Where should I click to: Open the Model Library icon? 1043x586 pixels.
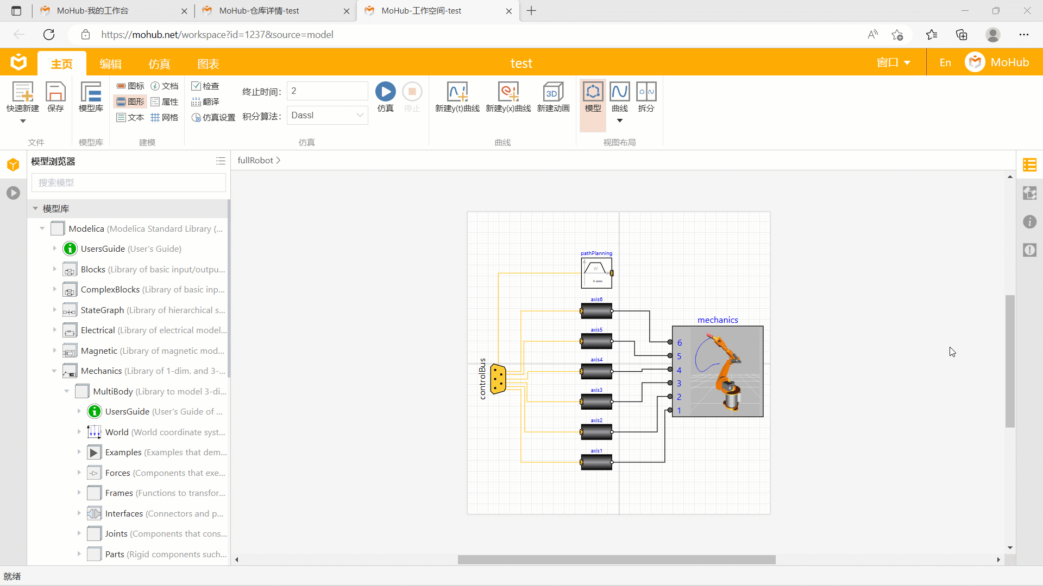[x=91, y=92]
